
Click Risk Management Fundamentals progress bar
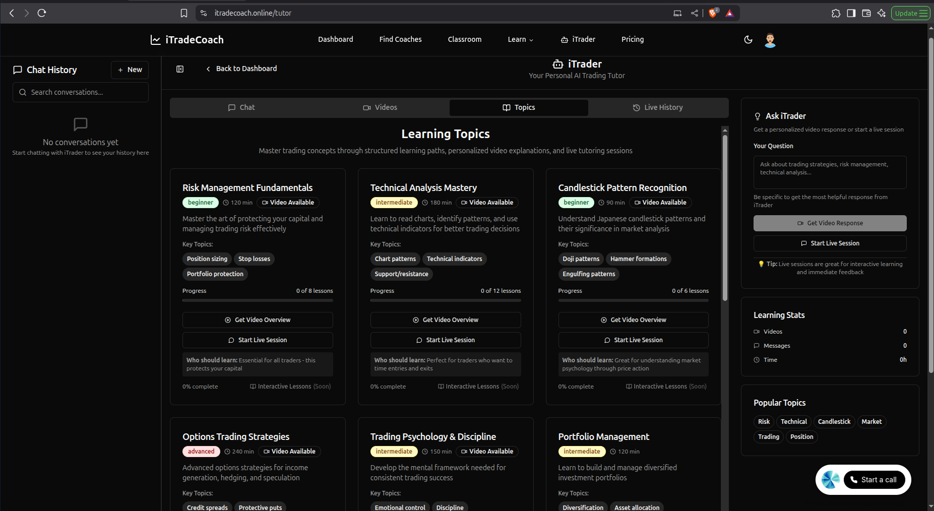[258, 300]
